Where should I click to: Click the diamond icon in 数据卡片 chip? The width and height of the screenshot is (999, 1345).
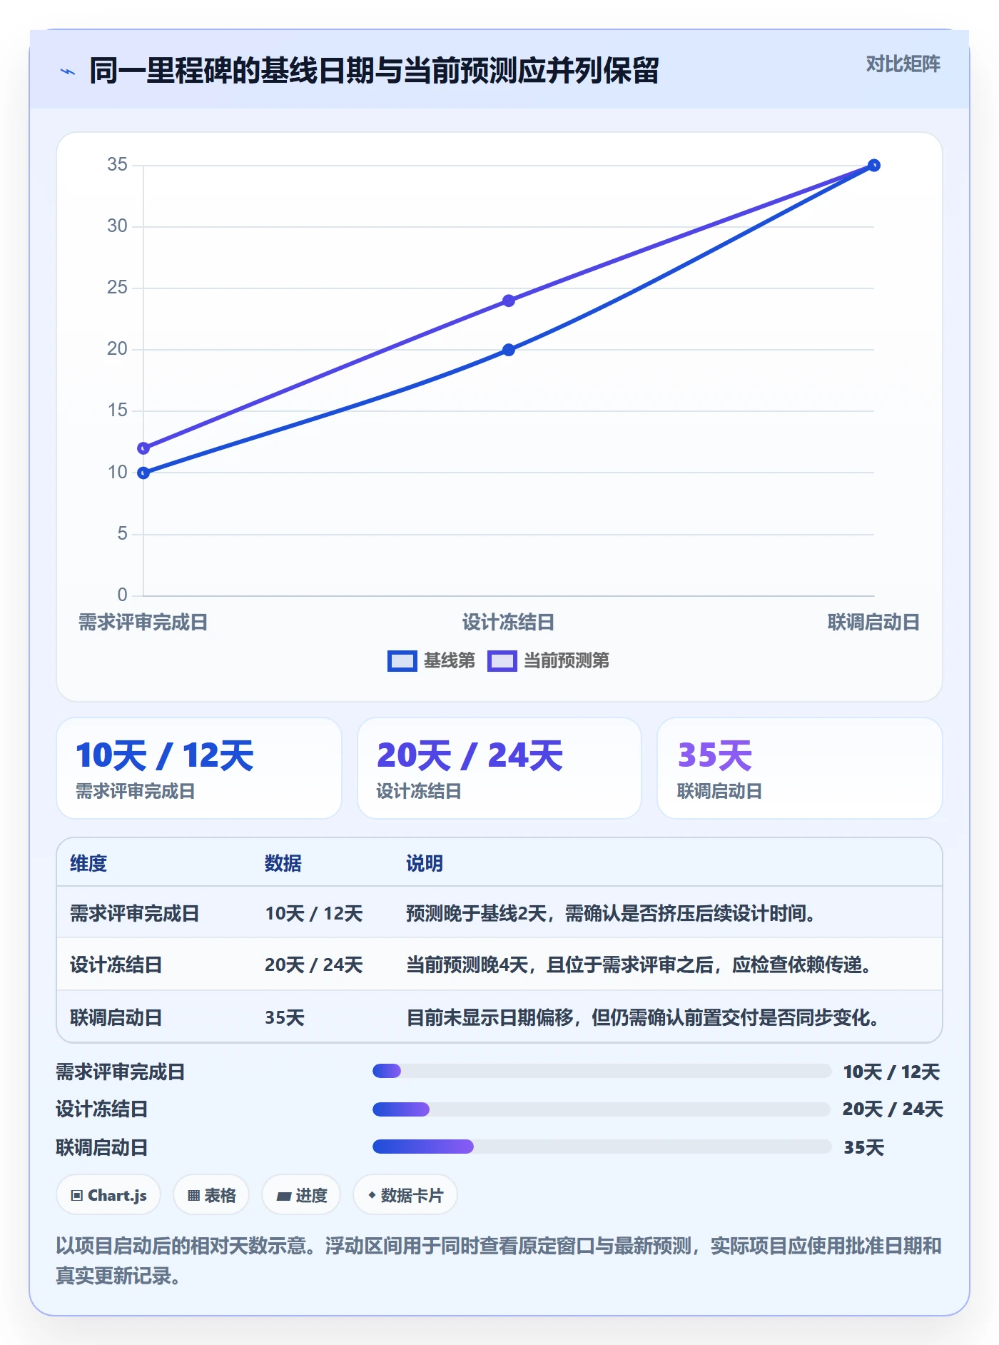(372, 1195)
